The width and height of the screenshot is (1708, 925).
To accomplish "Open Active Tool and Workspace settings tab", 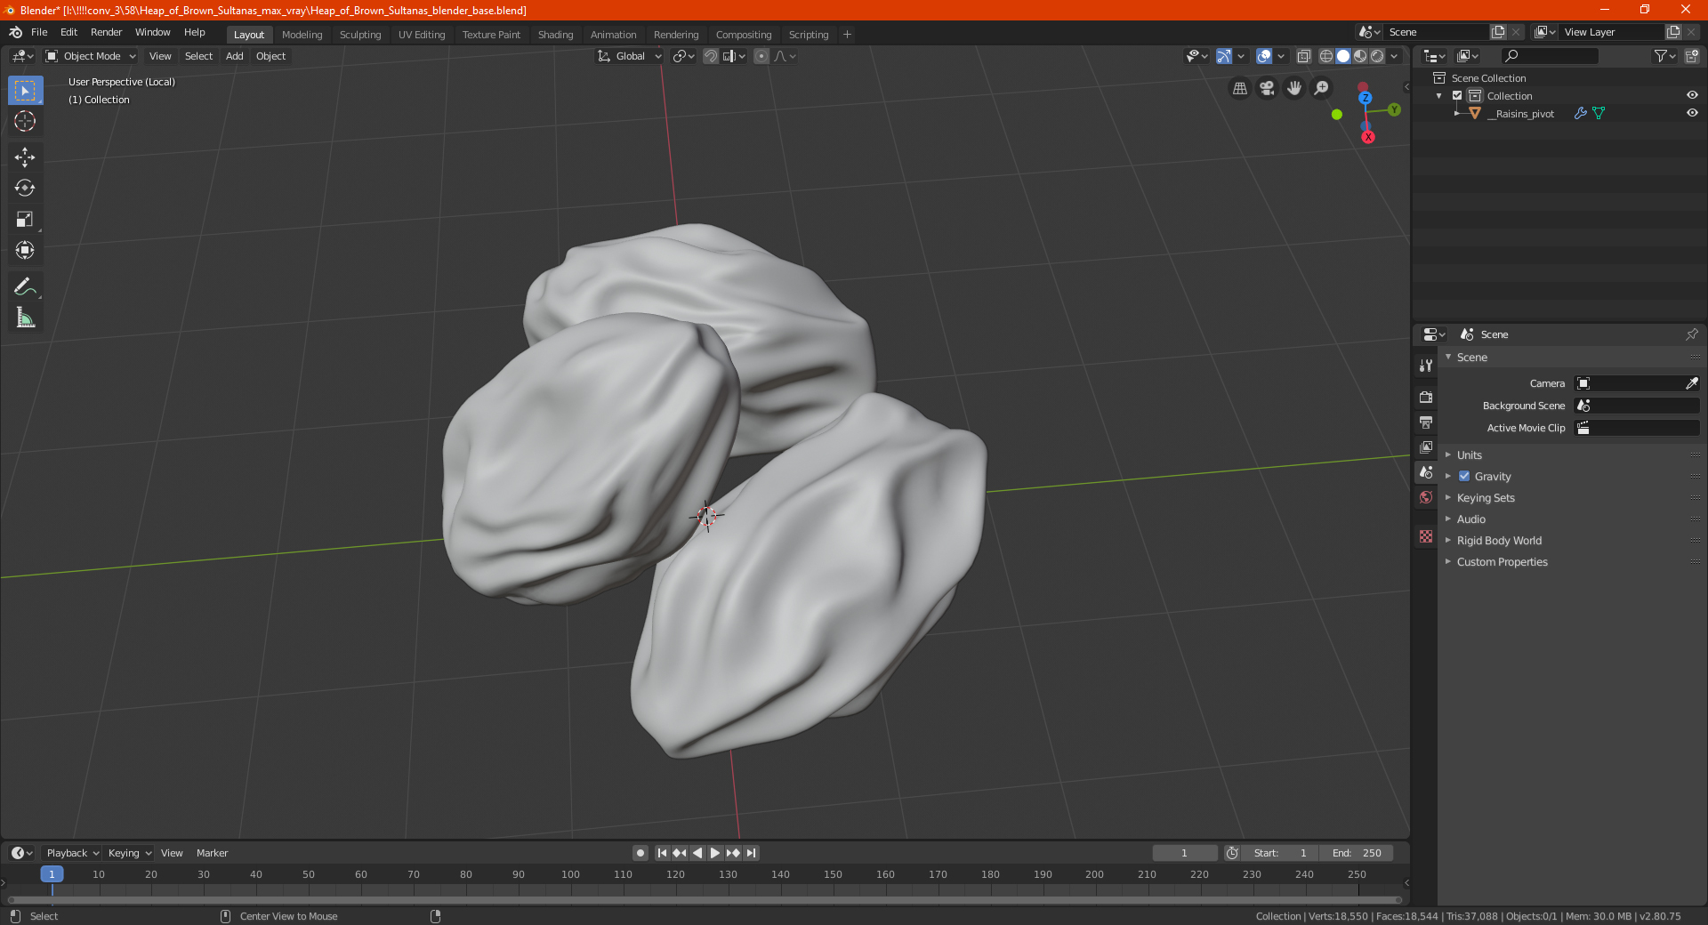I will 1426,366.
